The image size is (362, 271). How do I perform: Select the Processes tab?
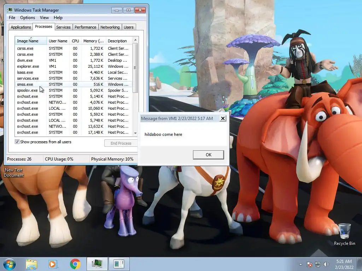pos(43,26)
